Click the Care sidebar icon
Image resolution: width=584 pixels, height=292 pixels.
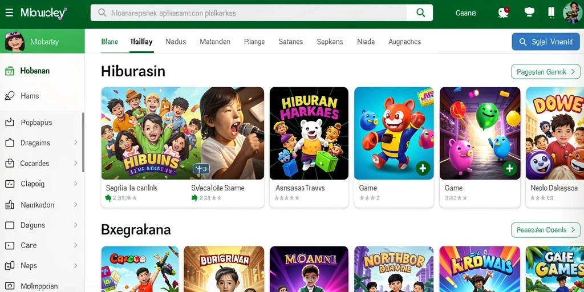click(10, 245)
